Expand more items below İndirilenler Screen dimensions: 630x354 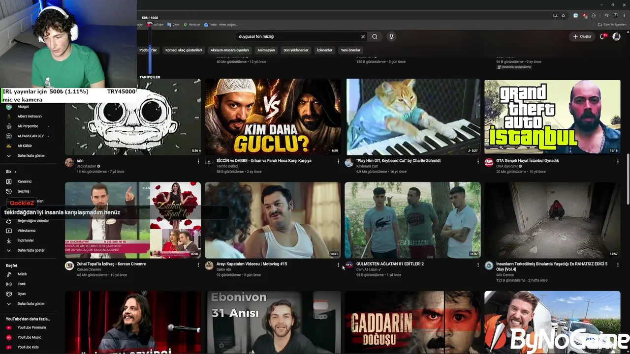pyautogui.click(x=29, y=250)
